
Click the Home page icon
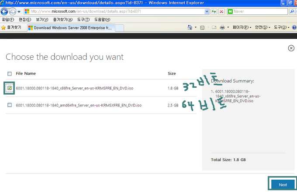(190, 27)
